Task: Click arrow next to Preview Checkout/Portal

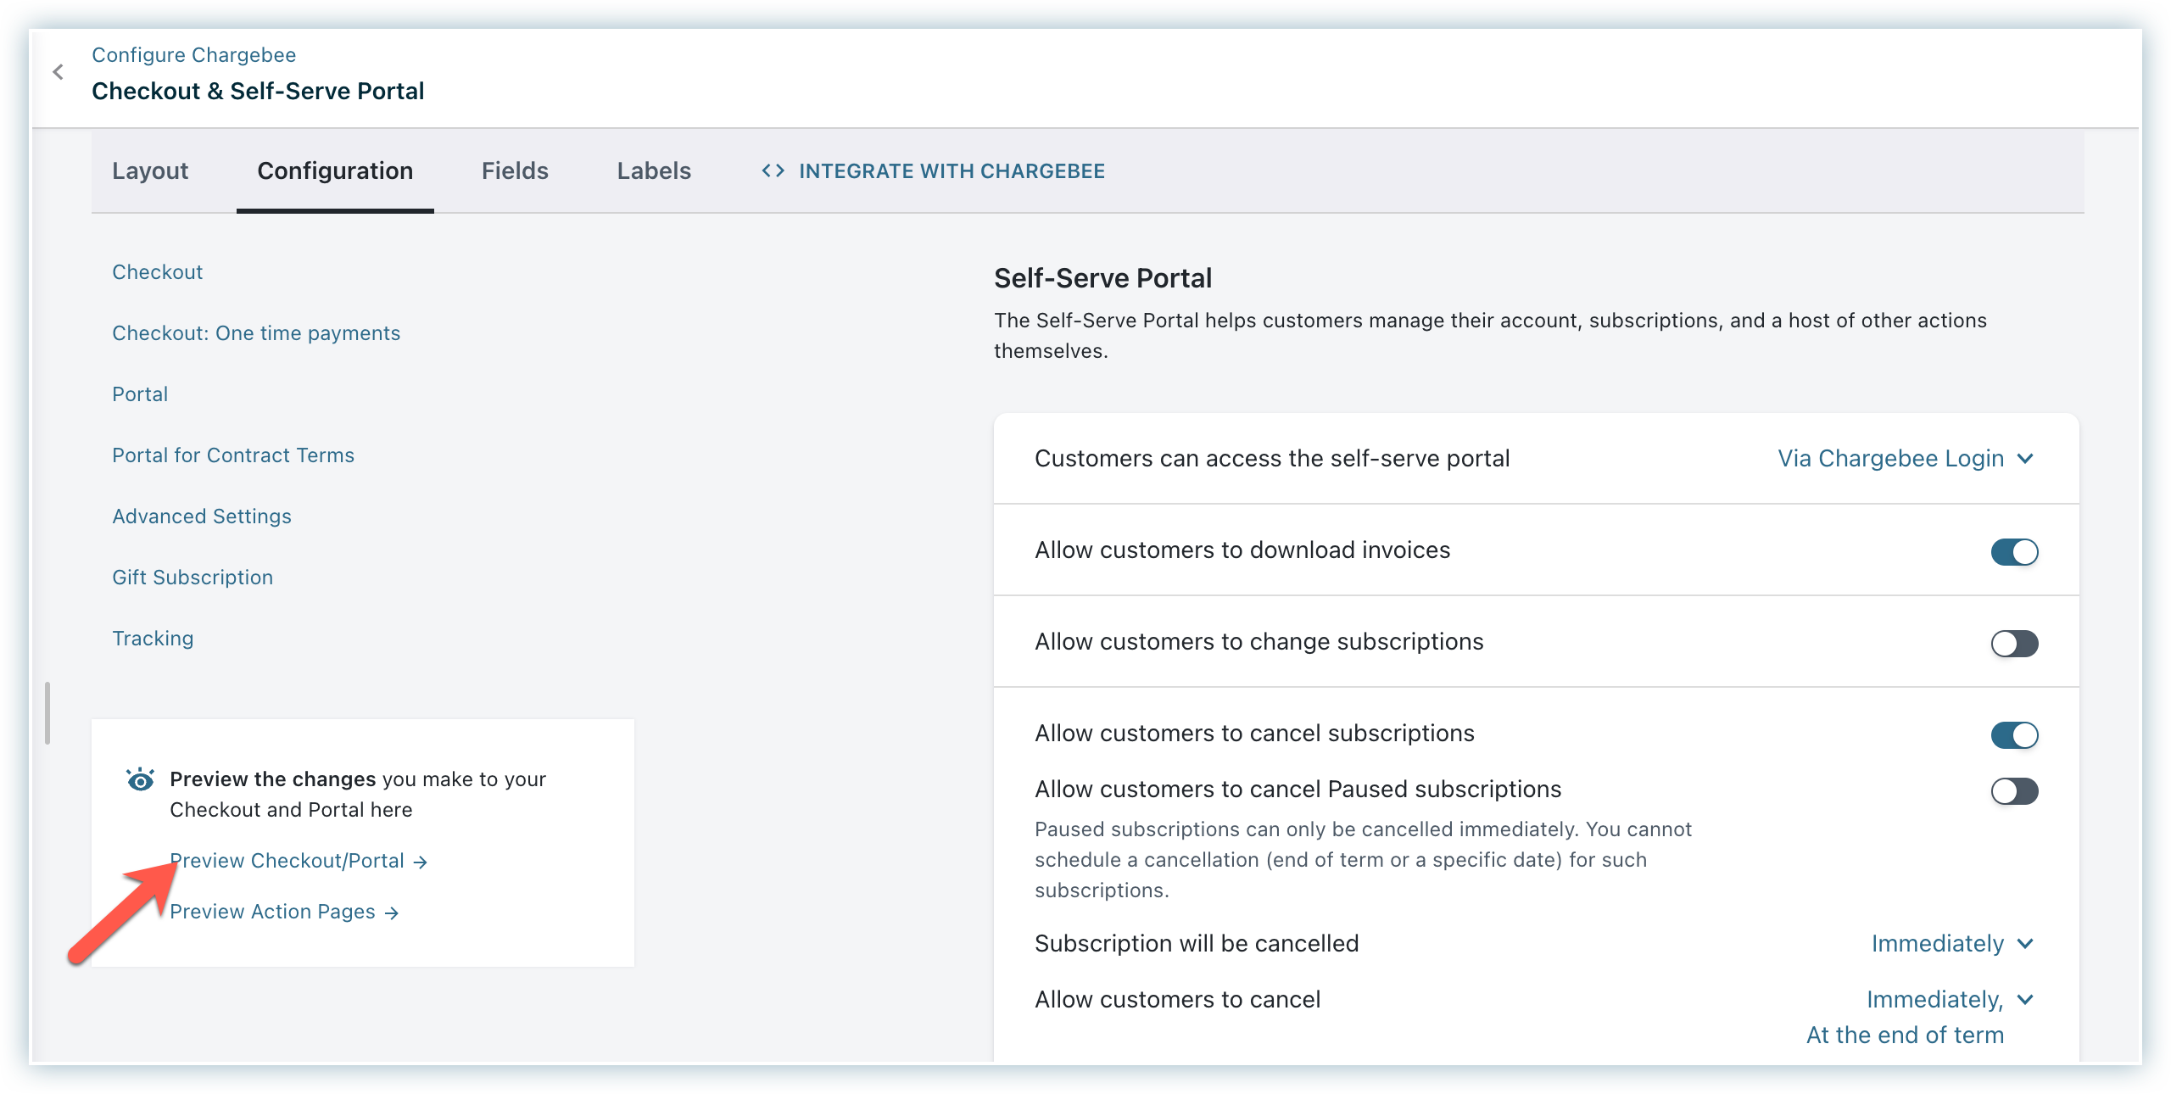Action: 421,862
